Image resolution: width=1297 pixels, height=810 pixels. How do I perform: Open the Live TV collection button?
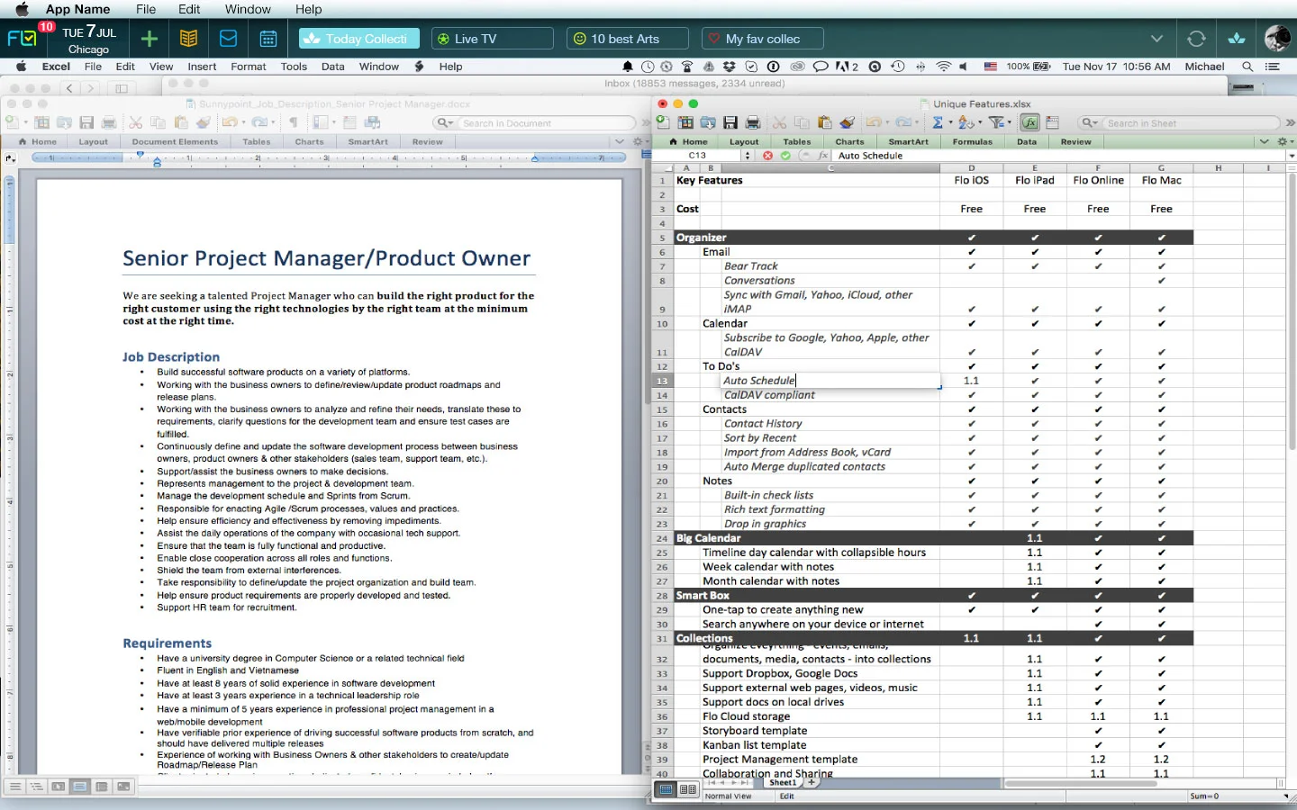tap(492, 39)
